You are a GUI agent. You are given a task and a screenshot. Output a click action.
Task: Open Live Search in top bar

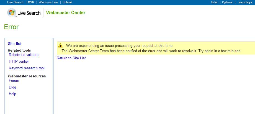pyautogui.click(x=15, y=2)
